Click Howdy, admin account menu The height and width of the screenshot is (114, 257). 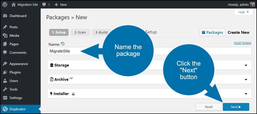pyautogui.click(x=238, y=5)
